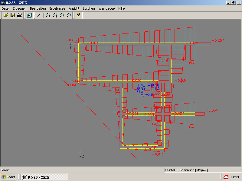Click the yellow question mark help icon

coord(78,15)
